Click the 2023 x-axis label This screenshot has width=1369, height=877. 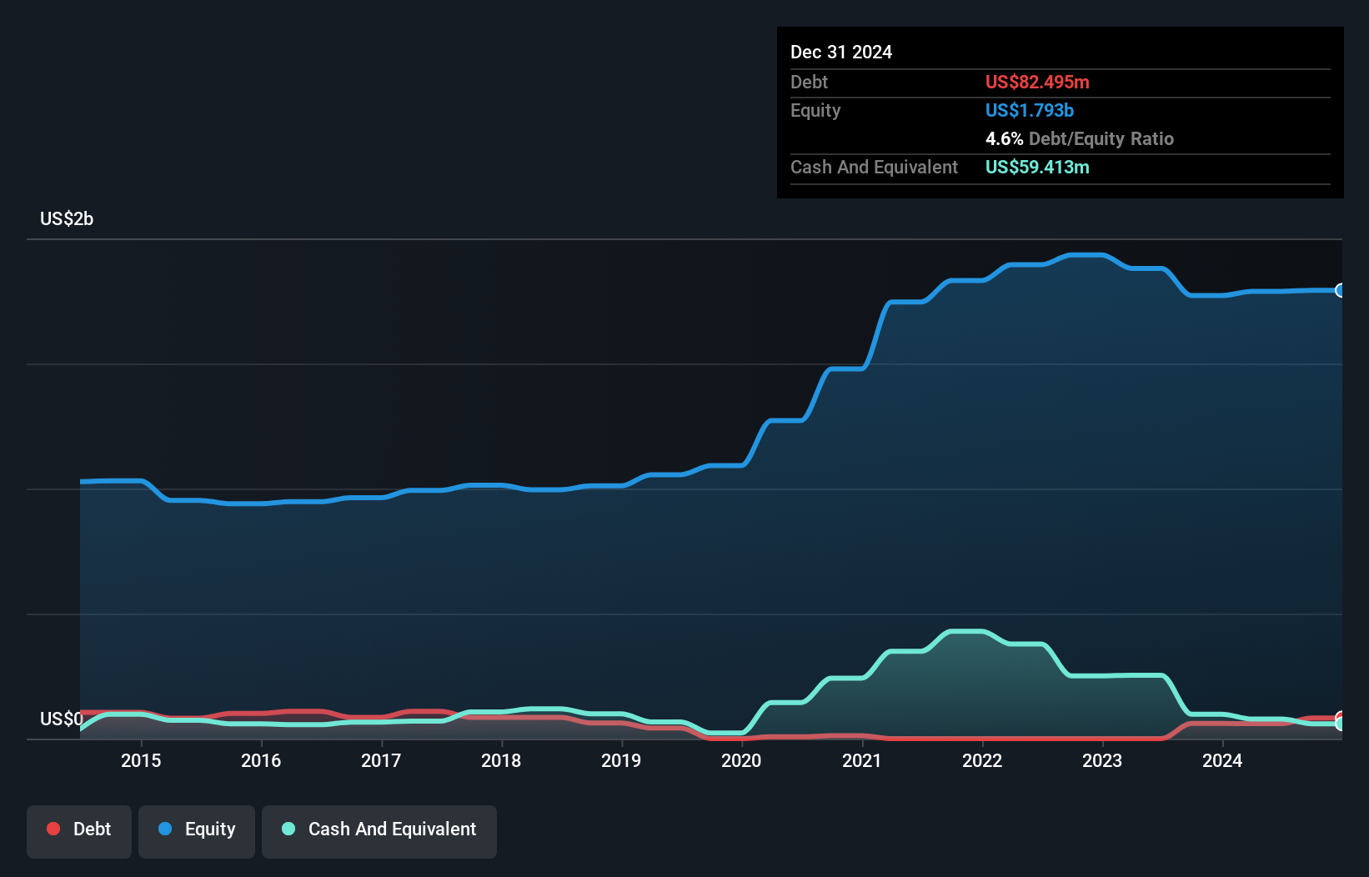click(x=1102, y=760)
